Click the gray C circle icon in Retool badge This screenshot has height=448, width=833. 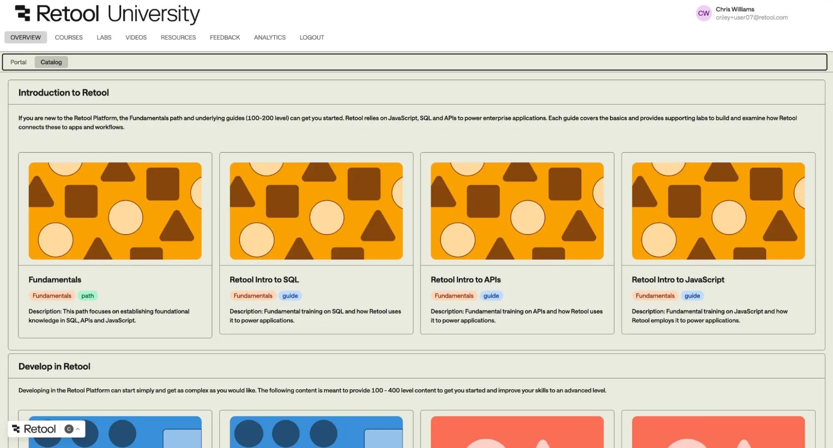pyautogui.click(x=69, y=429)
